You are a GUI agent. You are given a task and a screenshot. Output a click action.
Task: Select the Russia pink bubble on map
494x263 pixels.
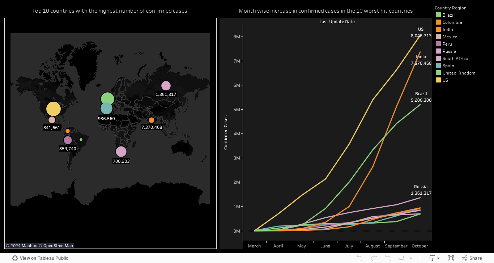click(166, 86)
